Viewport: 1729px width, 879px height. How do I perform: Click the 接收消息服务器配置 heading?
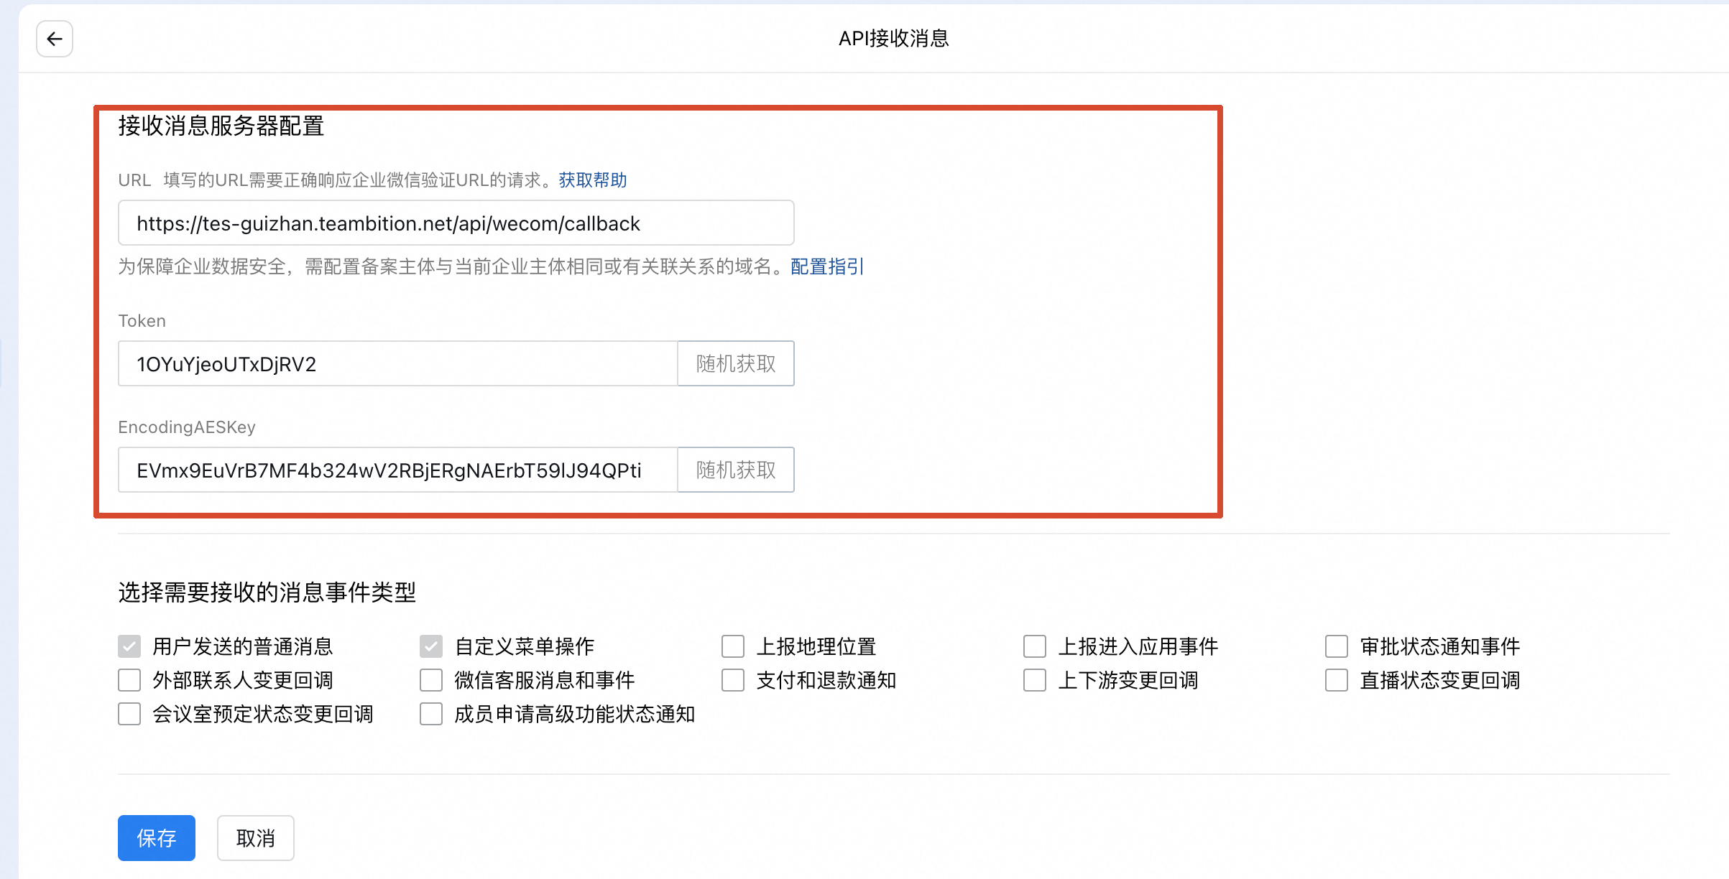[221, 126]
